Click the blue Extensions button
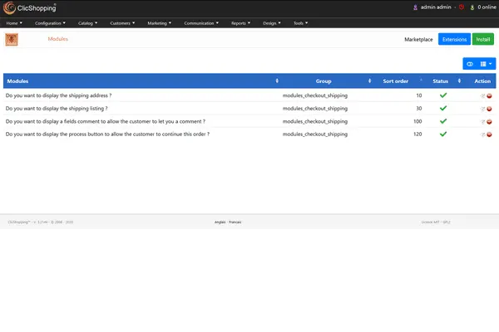Image resolution: width=499 pixels, height=332 pixels. click(454, 39)
